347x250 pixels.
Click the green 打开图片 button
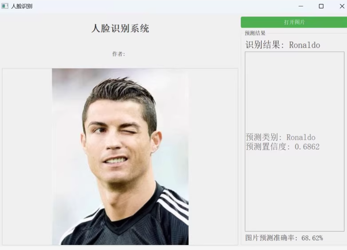(x=294, y=22)
